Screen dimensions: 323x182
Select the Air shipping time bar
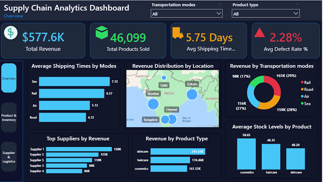pyautogui.click(x=65, y=105)
